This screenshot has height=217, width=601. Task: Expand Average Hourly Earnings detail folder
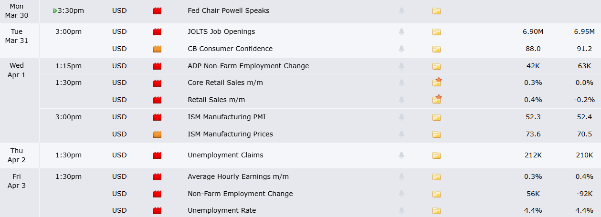click(436, 177)
